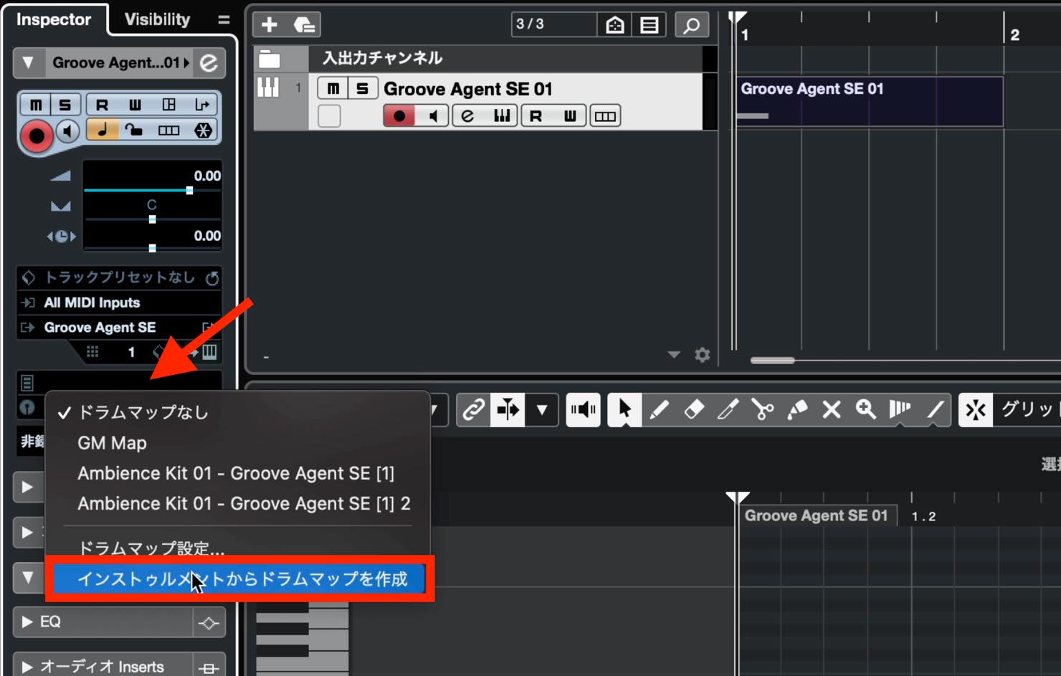Switch to the Visibility tab
1061x676 pixels.
157,19
